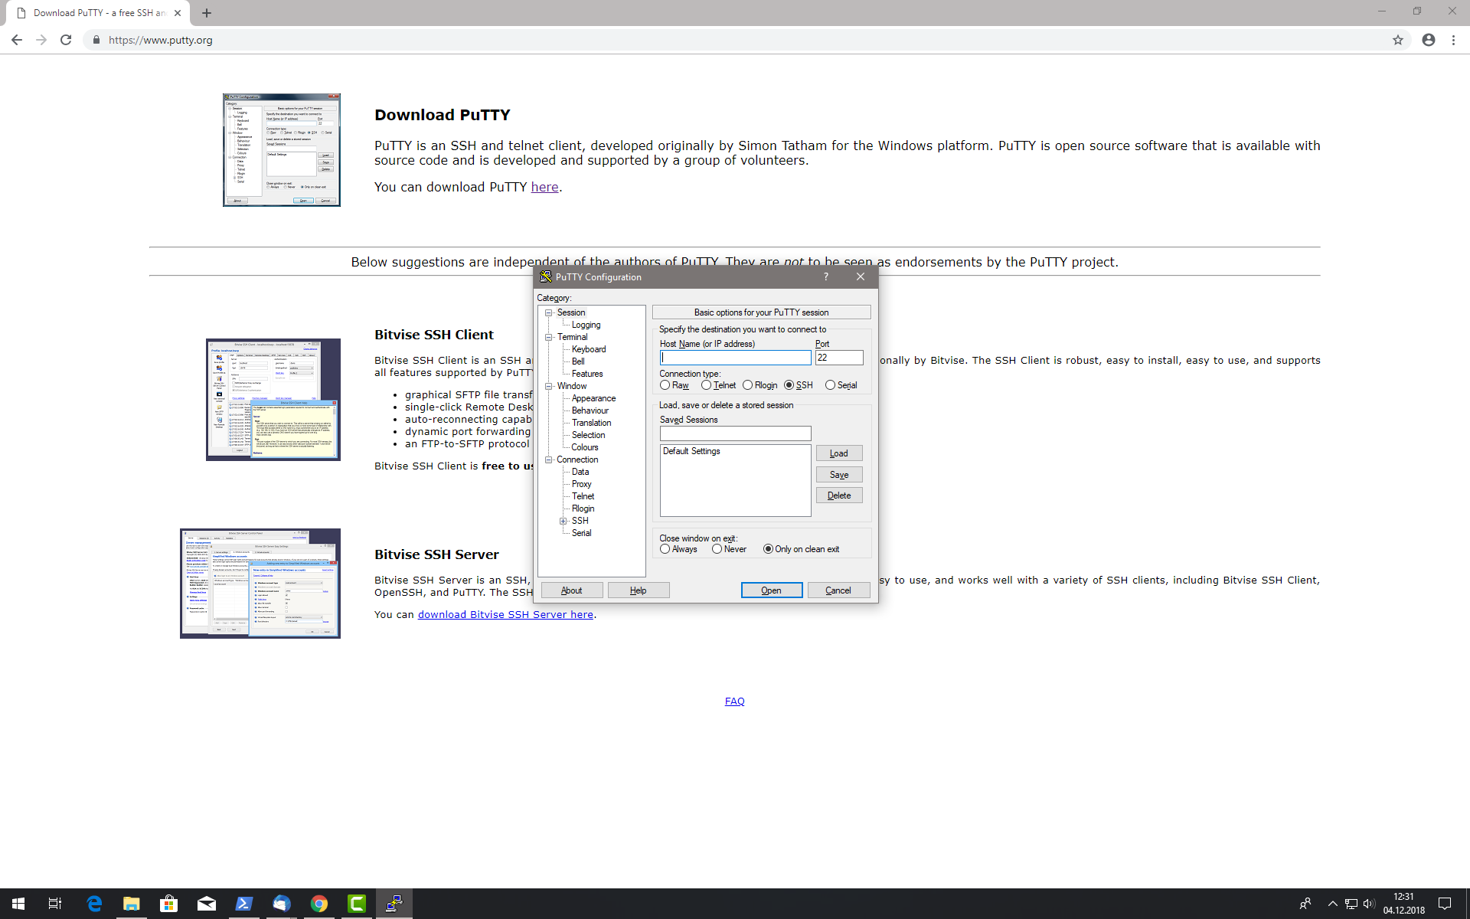1470x919 pixels.
Task: Open File Explorer from the taskbar
Action: point(132,904)
